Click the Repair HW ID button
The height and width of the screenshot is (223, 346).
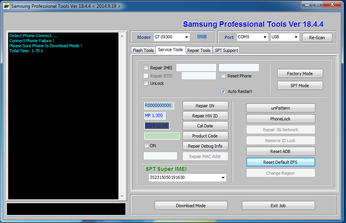click(x=205, y=116)
